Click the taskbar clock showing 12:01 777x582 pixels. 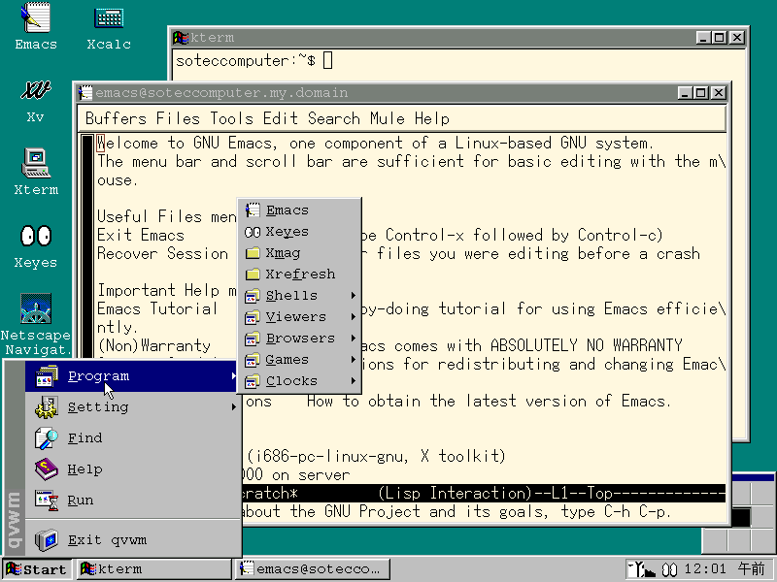point(705,569)
